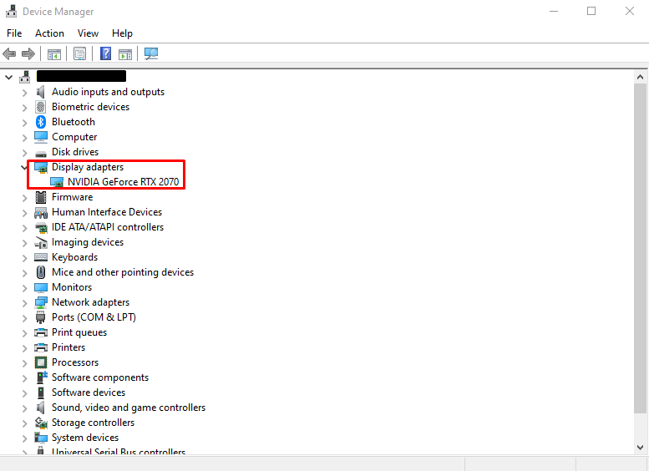Expand the Bluetooth category
Image resolution: width=649 pixels, height=471 pixels.
(x=24, y=123)
